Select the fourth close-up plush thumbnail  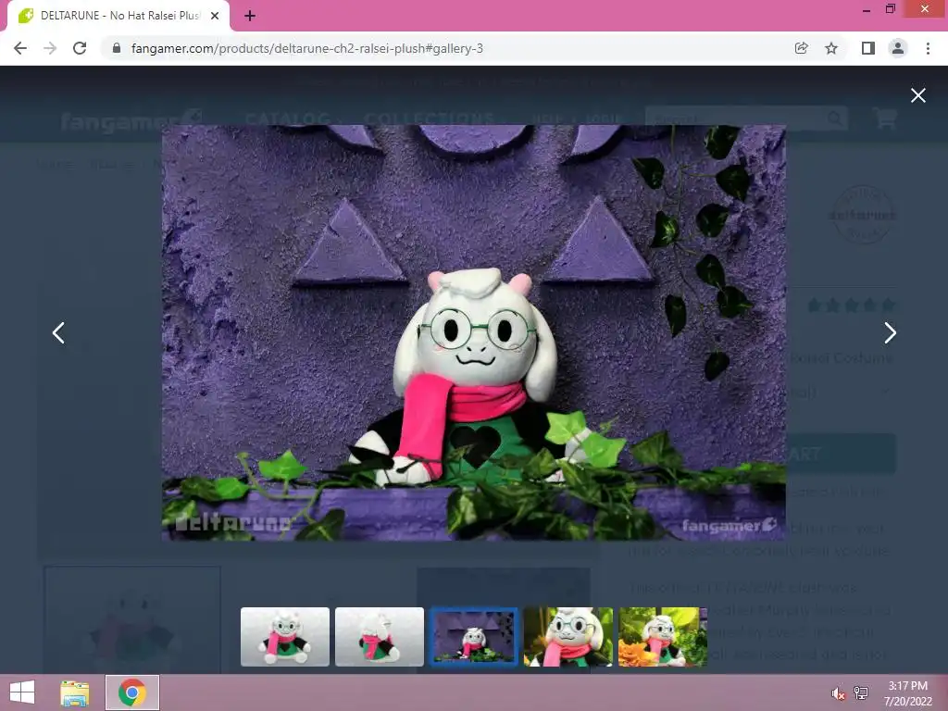tap(568, 637)
